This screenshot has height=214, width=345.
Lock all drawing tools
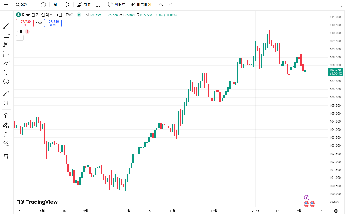coord(6,134)
